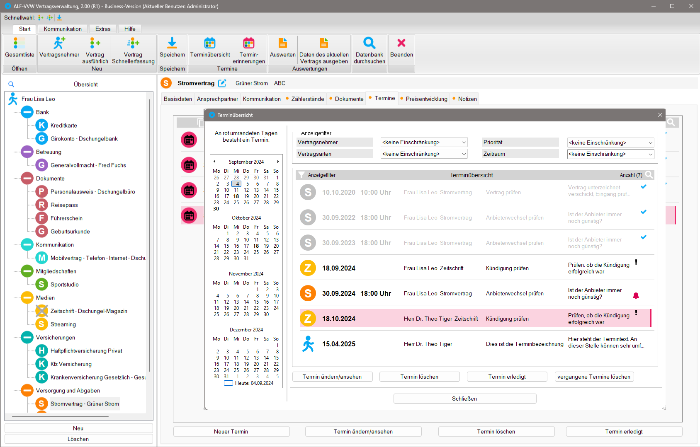This screenshot has height=447, width=700.
Task: Toggle the checkmark on 30.09.2023 appointment
Action: [644, 237]
